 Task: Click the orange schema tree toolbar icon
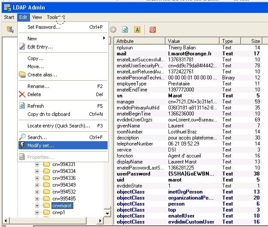click(x=137, y=30)
